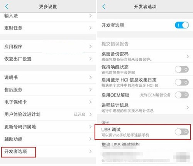Enable the USB 调试 toggle
The width and height of the screenshot is (193, 166).
click(182, 132)
